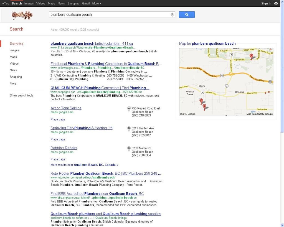Click UWE Contracting Plumbing & Heating row

tap(101, 75)
